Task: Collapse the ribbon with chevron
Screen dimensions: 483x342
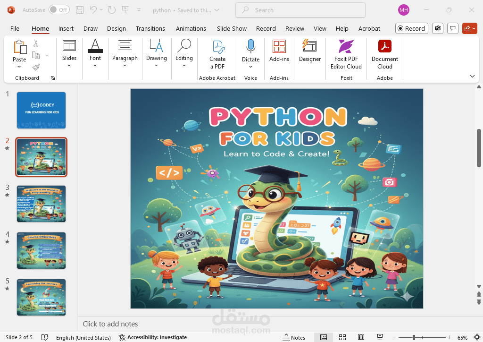Action: click(472, 76)
